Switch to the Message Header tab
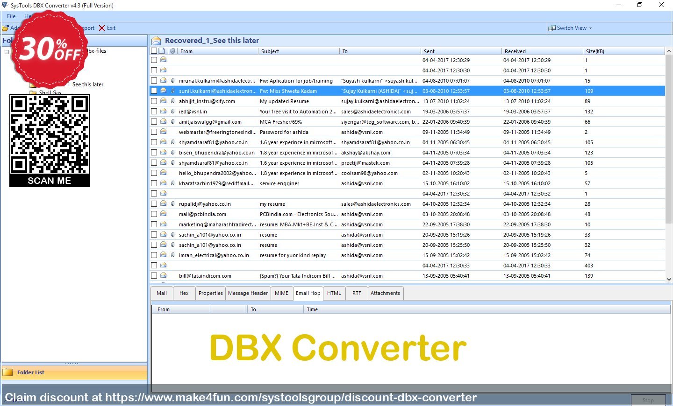 [x=248, y=293]
